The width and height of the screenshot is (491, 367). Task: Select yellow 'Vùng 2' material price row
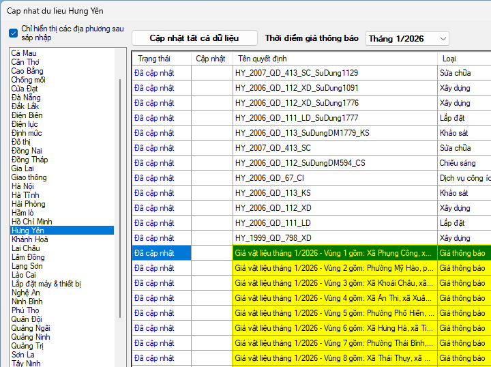(x=334, y=268)
